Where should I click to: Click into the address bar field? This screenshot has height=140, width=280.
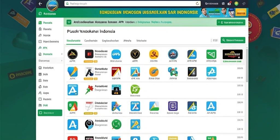click(133, 4)
